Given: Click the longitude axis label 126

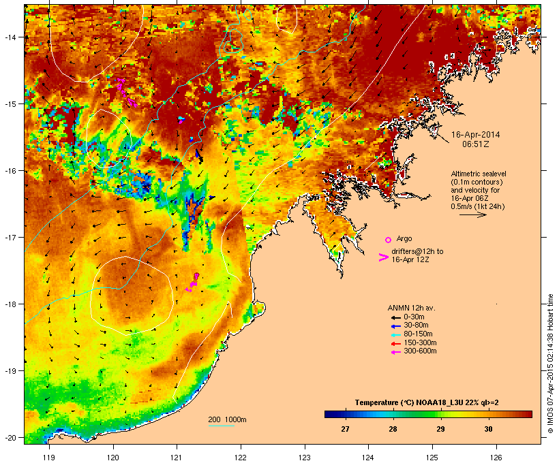Looking at the screenshot, I should tap(496, 458).
